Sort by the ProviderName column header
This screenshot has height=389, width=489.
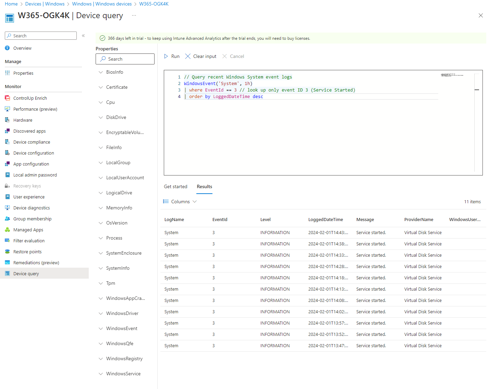click(x=419, y=219)
